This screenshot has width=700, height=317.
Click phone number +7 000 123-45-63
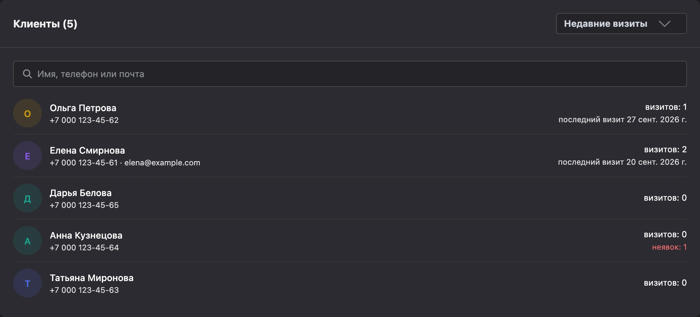84,290
